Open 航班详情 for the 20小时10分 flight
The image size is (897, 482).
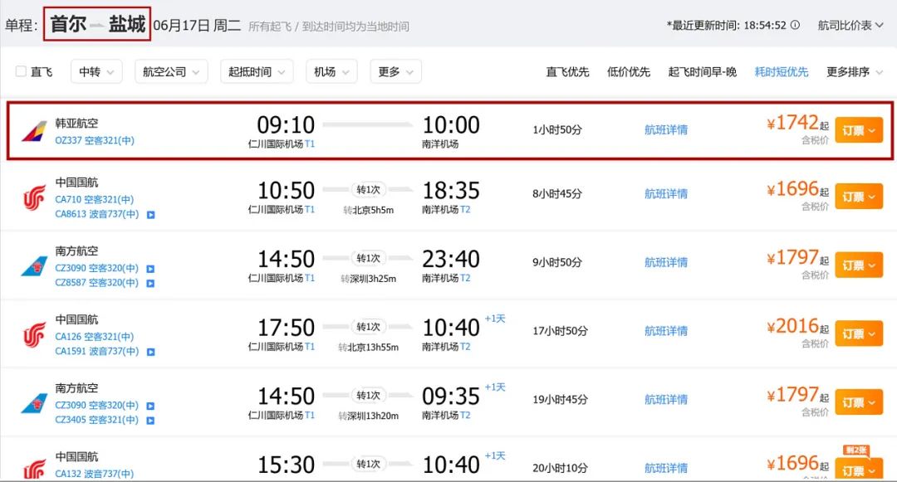(x=666, y=468)
